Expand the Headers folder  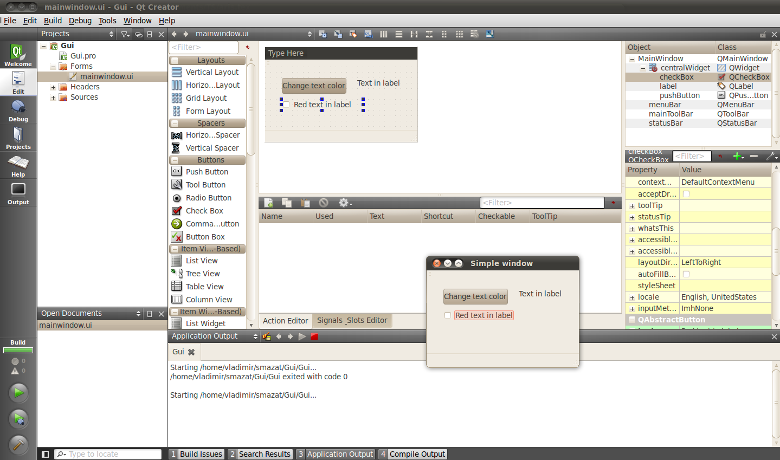(53, 87)
